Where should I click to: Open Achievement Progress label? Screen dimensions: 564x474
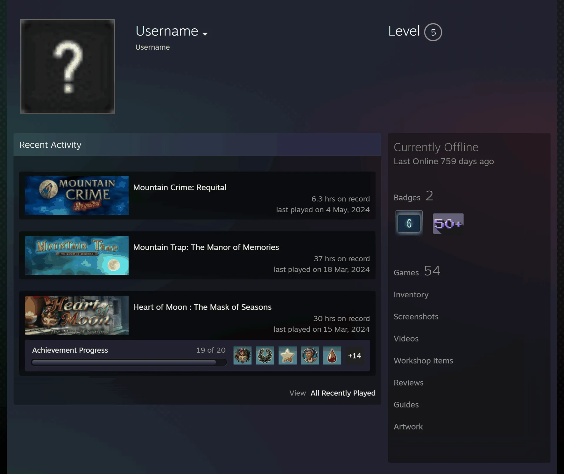point(70,350)
